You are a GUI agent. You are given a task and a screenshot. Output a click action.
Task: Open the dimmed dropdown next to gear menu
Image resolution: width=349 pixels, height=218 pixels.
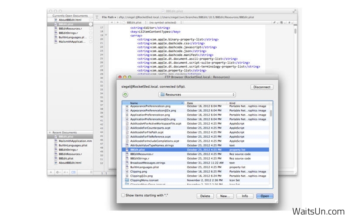point(66,172)
